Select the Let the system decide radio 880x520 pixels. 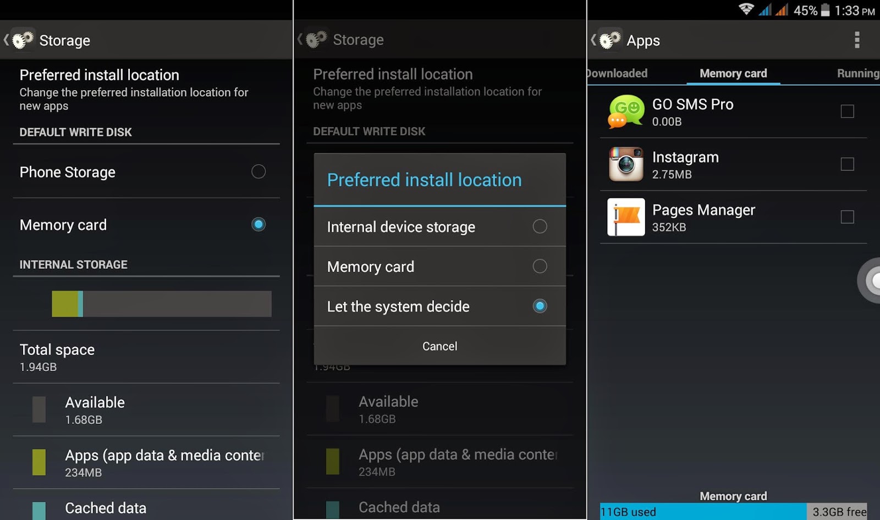[x=540, y=306]
